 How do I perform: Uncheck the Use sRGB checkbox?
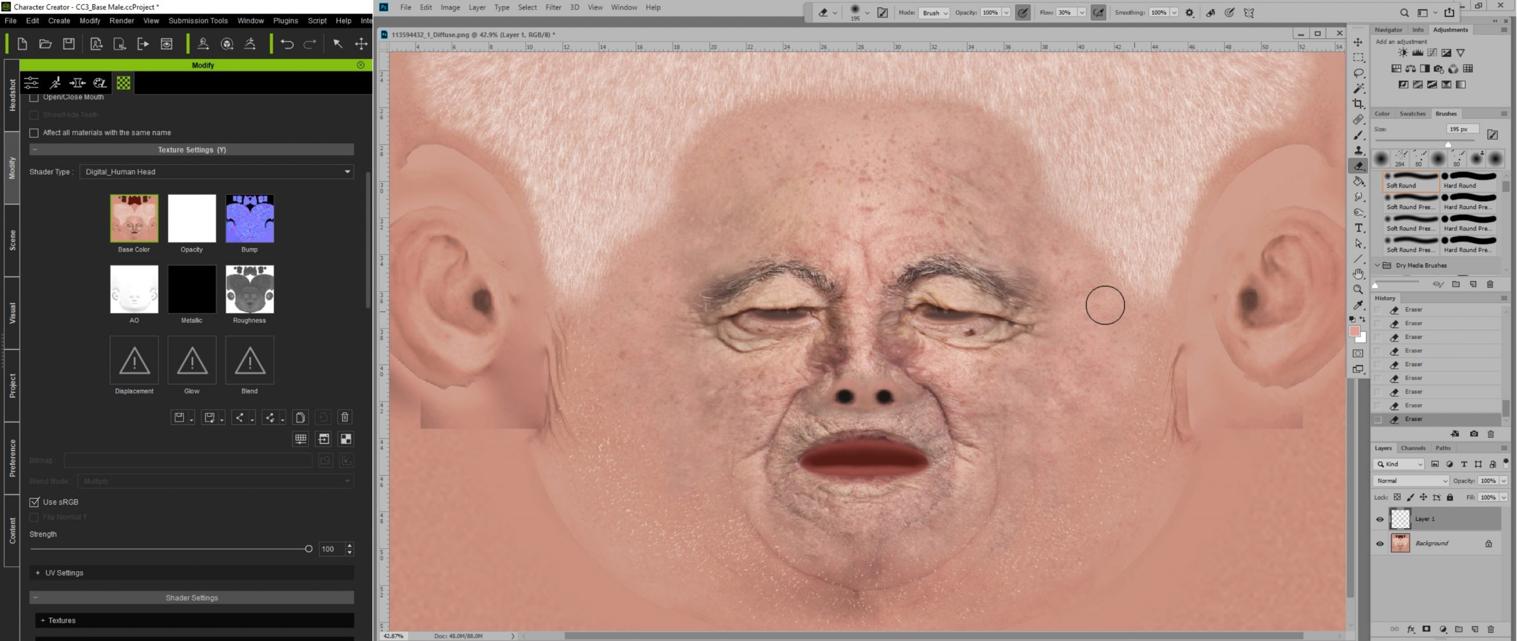(x=34, y=502)
